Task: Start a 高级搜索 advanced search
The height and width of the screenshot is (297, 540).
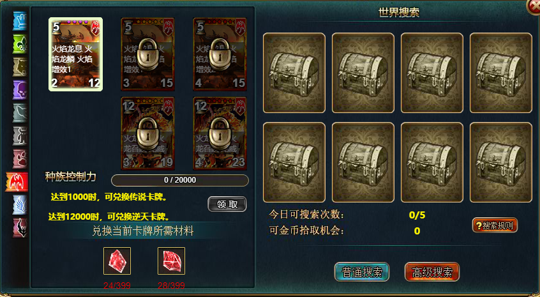Action: click(x=432, y=272)
